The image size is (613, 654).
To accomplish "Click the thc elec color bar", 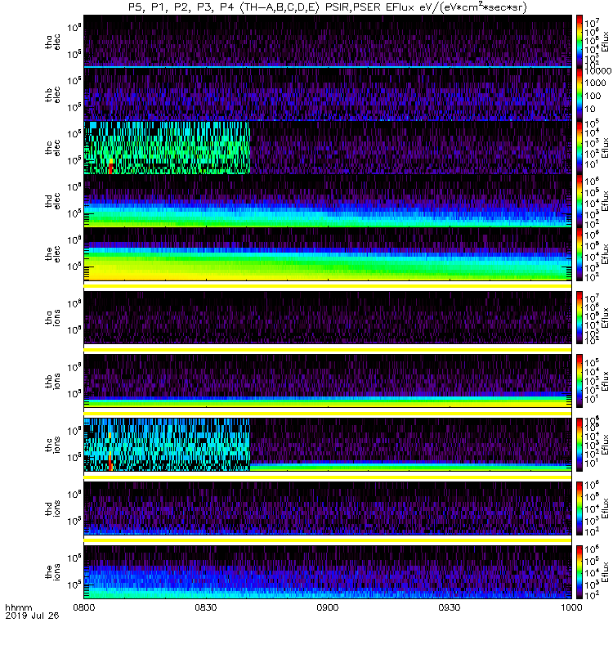I will coord(579,147).
